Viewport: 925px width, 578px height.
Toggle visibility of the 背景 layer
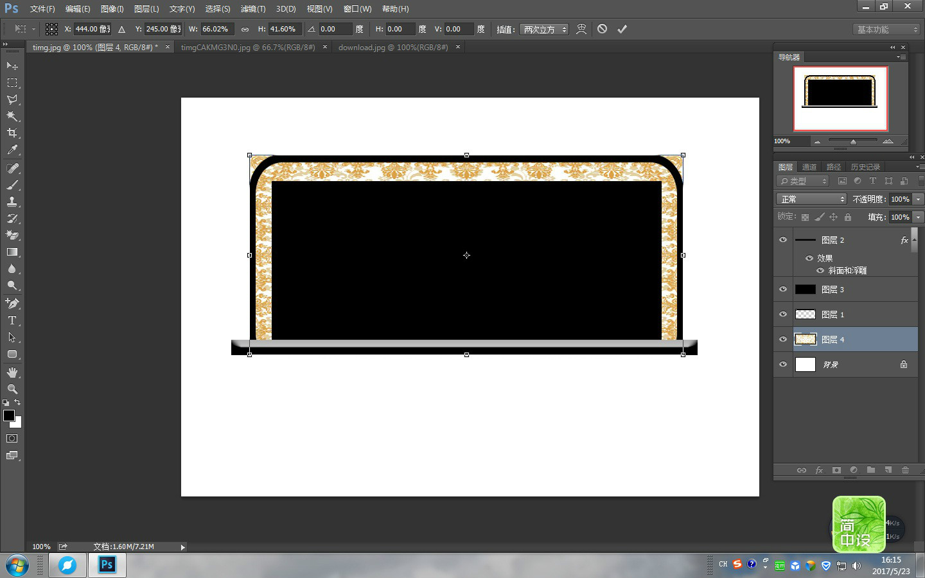click(783, 364)
